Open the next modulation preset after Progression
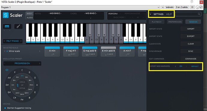 (40, 64)
